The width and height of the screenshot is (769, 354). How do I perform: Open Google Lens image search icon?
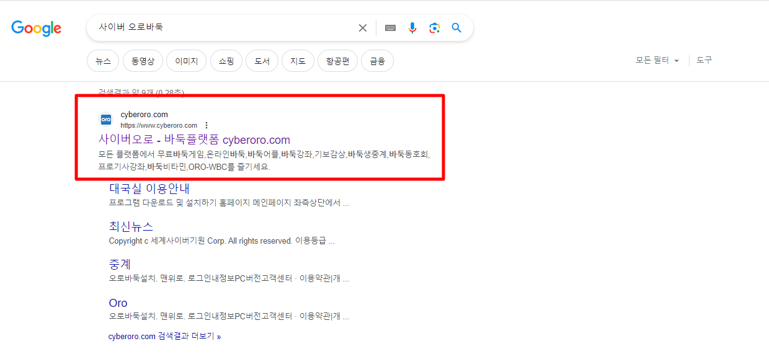coord(435,28)
